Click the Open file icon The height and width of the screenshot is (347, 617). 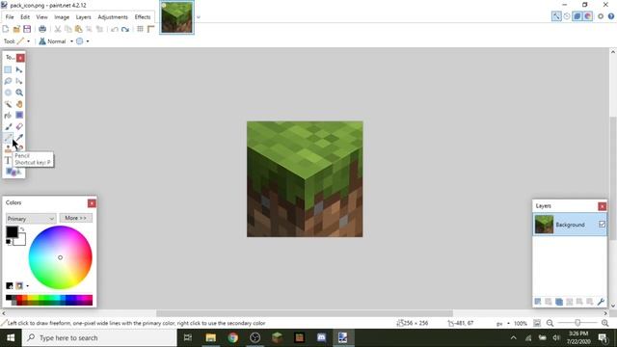[x=16, y=29]
